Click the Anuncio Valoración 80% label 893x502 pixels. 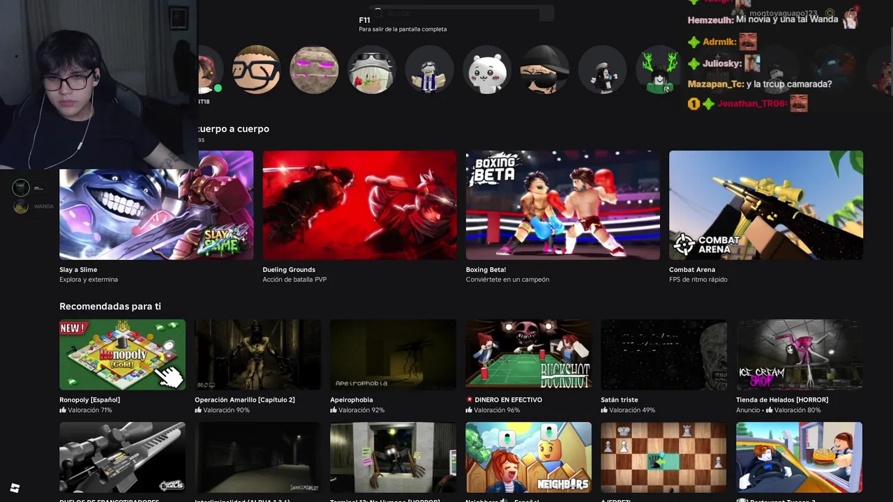779,410
